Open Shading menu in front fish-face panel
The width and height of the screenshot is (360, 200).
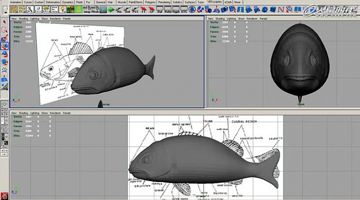point(220,18)
